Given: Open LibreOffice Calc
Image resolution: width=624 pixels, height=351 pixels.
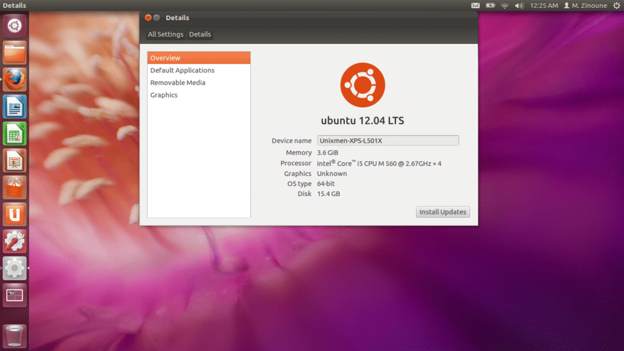Looking at the screenshot, I should 14,134.
